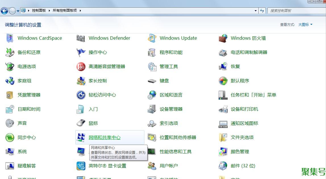326x179 pixels.
Task: Expand the arrow after 所有控制面板项 breadcrumb
Action: pos(80,10)
